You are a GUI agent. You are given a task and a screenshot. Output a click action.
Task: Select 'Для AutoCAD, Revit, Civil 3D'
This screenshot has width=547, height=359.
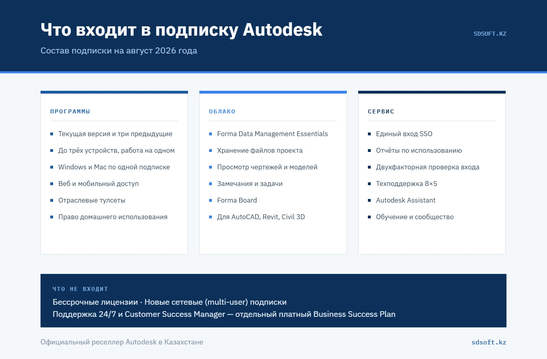261,217
